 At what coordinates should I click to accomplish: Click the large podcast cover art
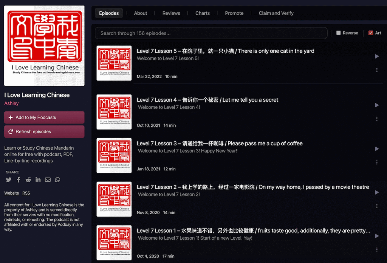click(44, 46)
